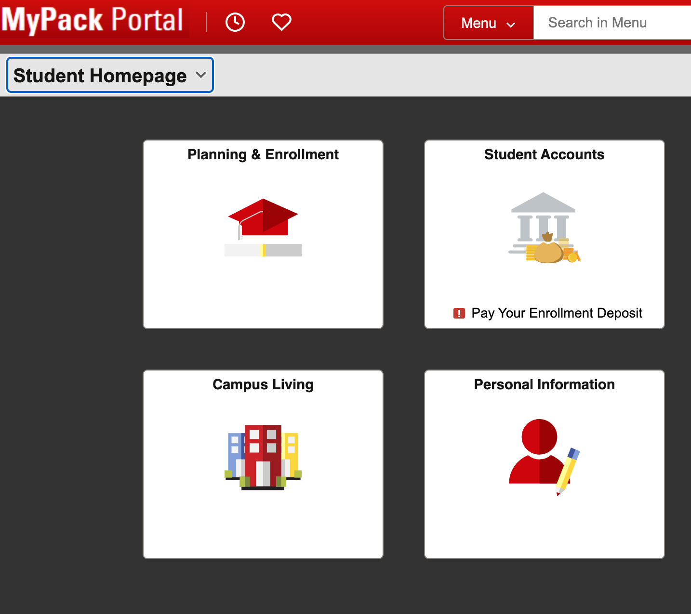Image resolution: width=691 pixels, height=614 pixels.
Task: Open the Personal Information tile
Action: (545, 464)
